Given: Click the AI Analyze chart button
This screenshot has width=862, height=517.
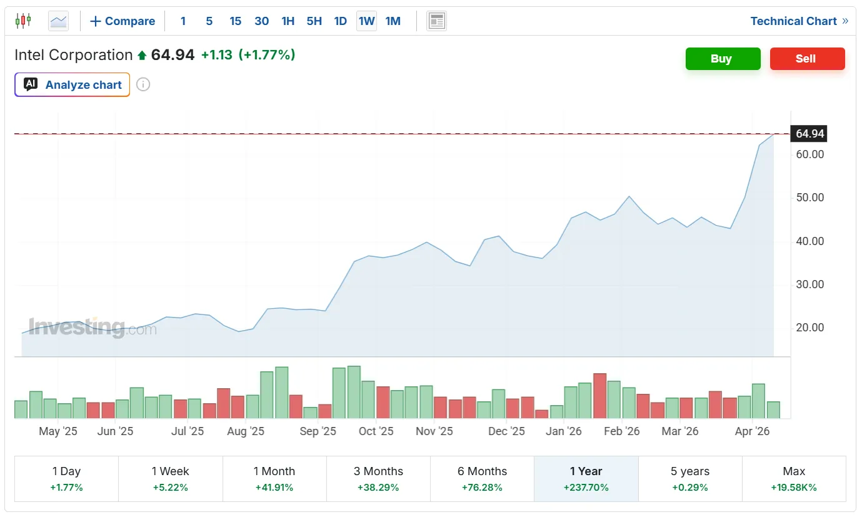Looking at the screenshot, I should pos(73,85).
